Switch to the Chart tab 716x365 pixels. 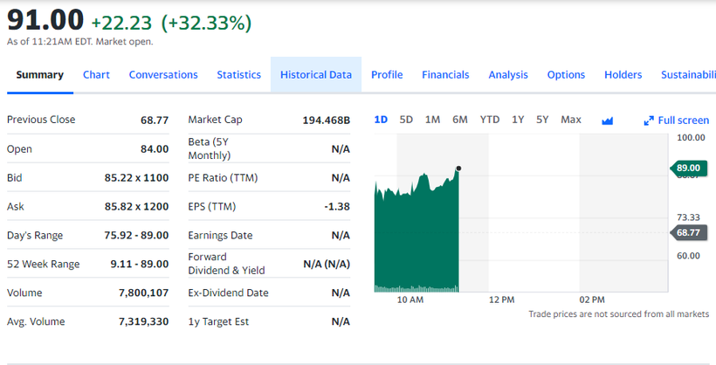click(96, 75)
